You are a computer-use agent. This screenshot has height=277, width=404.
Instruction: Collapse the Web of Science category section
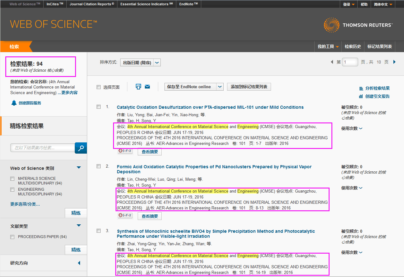coord(79,168)
